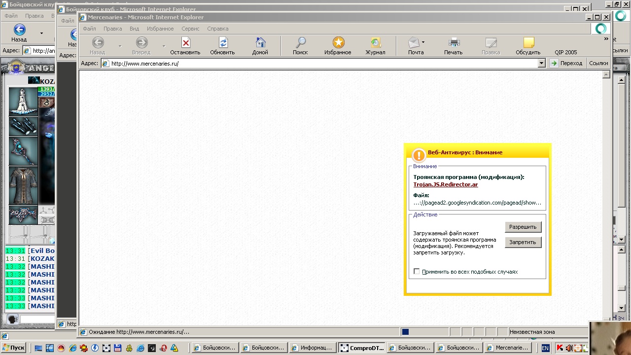Click the Назад back arrow in Mercenaries window

[x=98, y=43]
